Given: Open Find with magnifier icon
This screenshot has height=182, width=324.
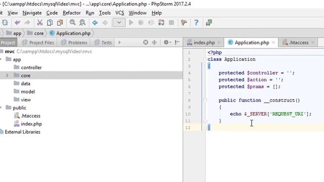Looking at the screenshot, I should coord(72,22).
